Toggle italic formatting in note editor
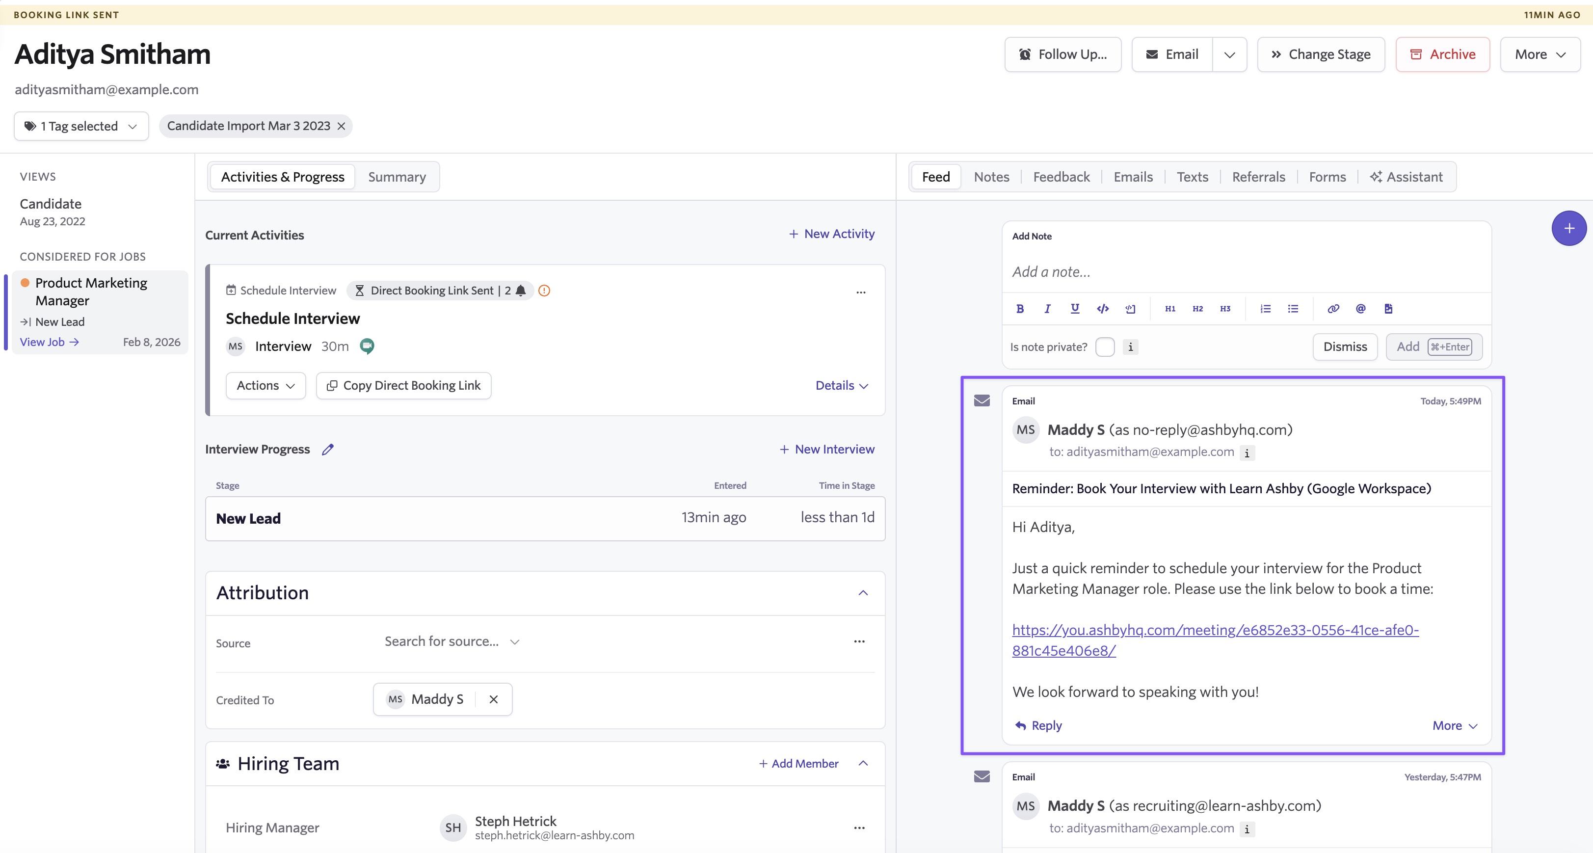The image size is (1593, 853). coord(1047,309)
